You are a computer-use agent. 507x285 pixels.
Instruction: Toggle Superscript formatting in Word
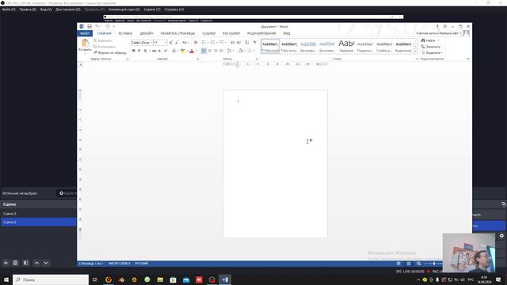(166, 51)
